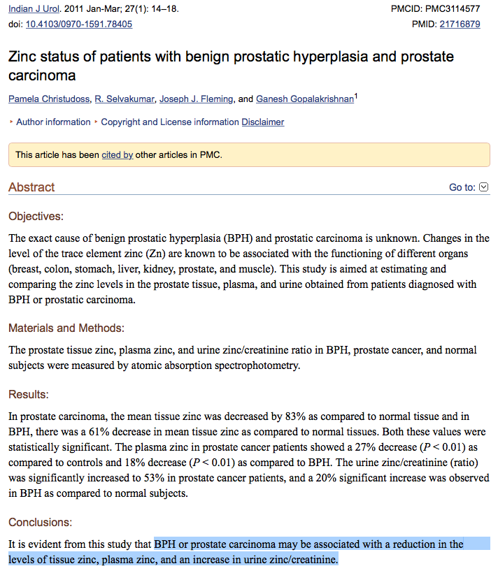Click the Objectives subheading
Image resolution: width=491 pixels, height=573 pixels.
pos(36,217)
